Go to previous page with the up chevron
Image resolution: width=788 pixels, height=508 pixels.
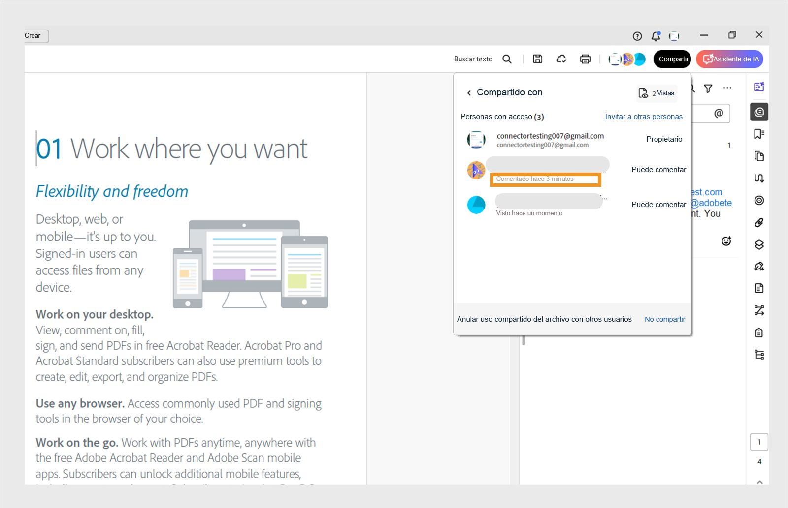759,482
